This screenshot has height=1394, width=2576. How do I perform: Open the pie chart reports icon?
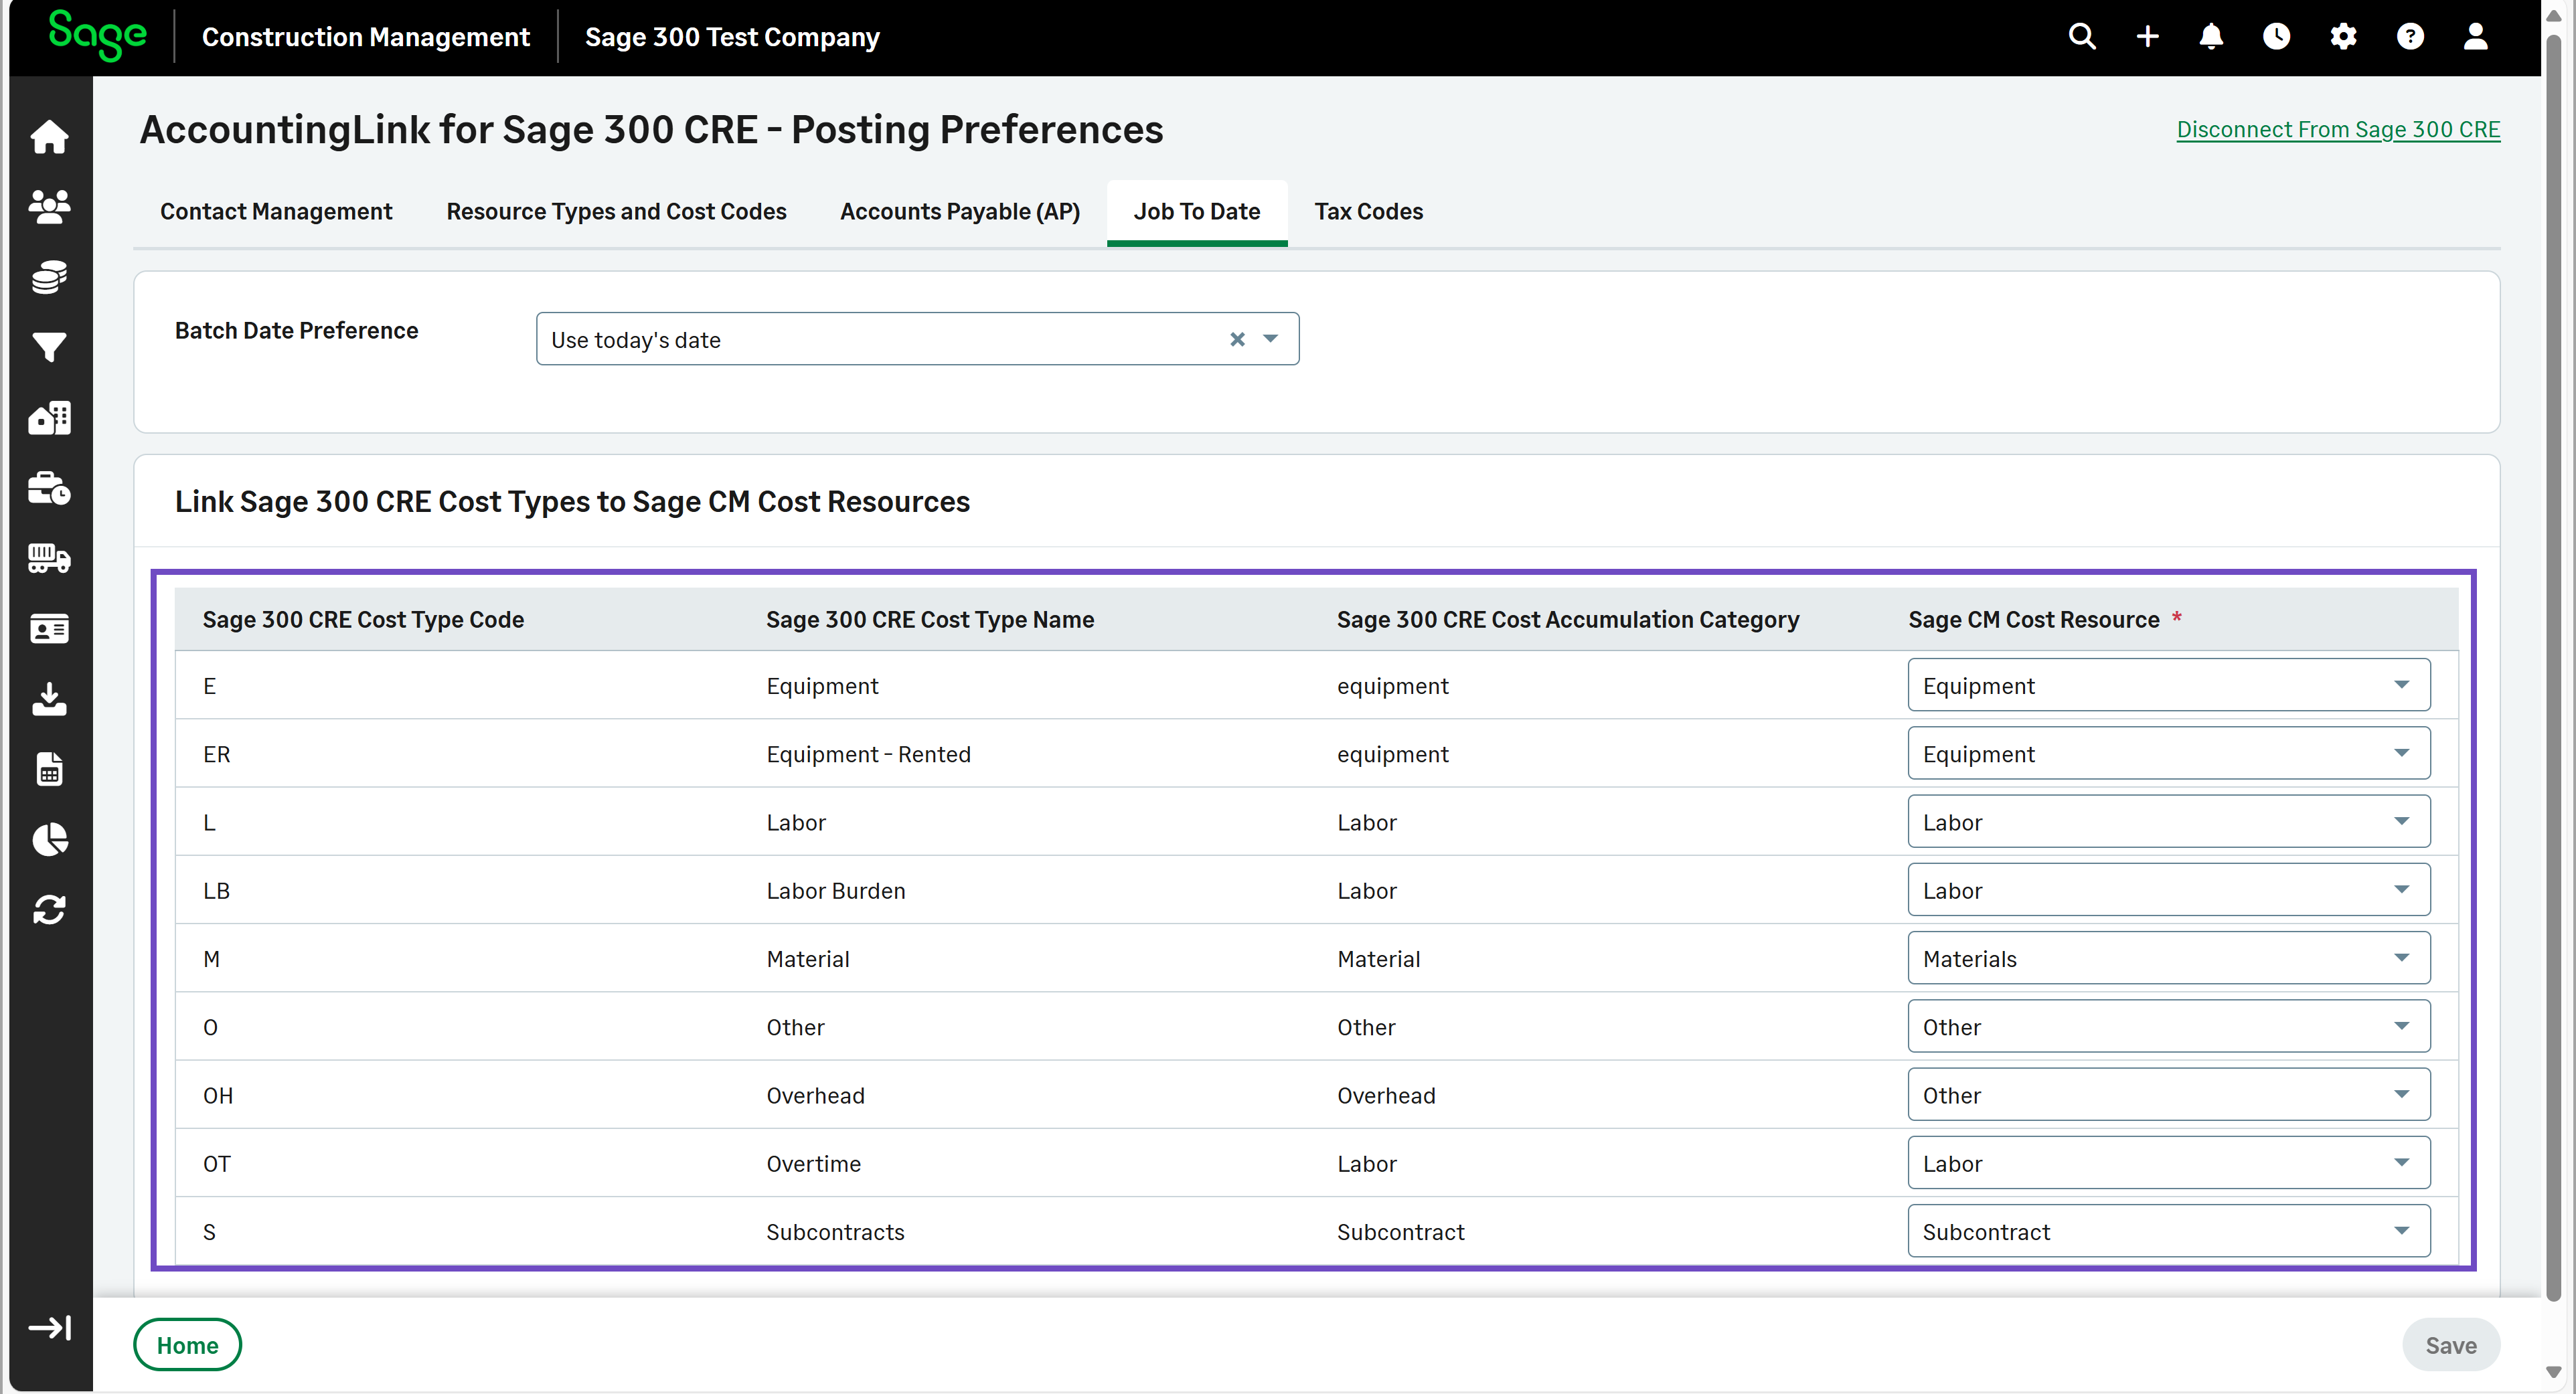pos(49,839)
